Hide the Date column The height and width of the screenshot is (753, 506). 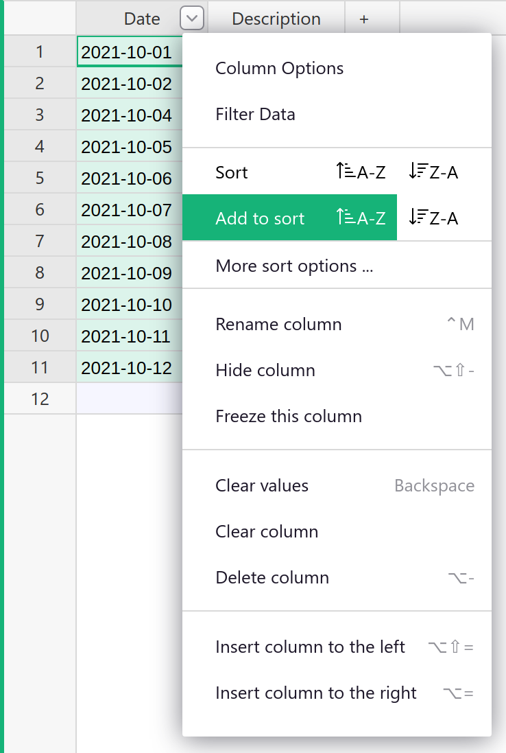pyautogui.click(x=265, y=370)
